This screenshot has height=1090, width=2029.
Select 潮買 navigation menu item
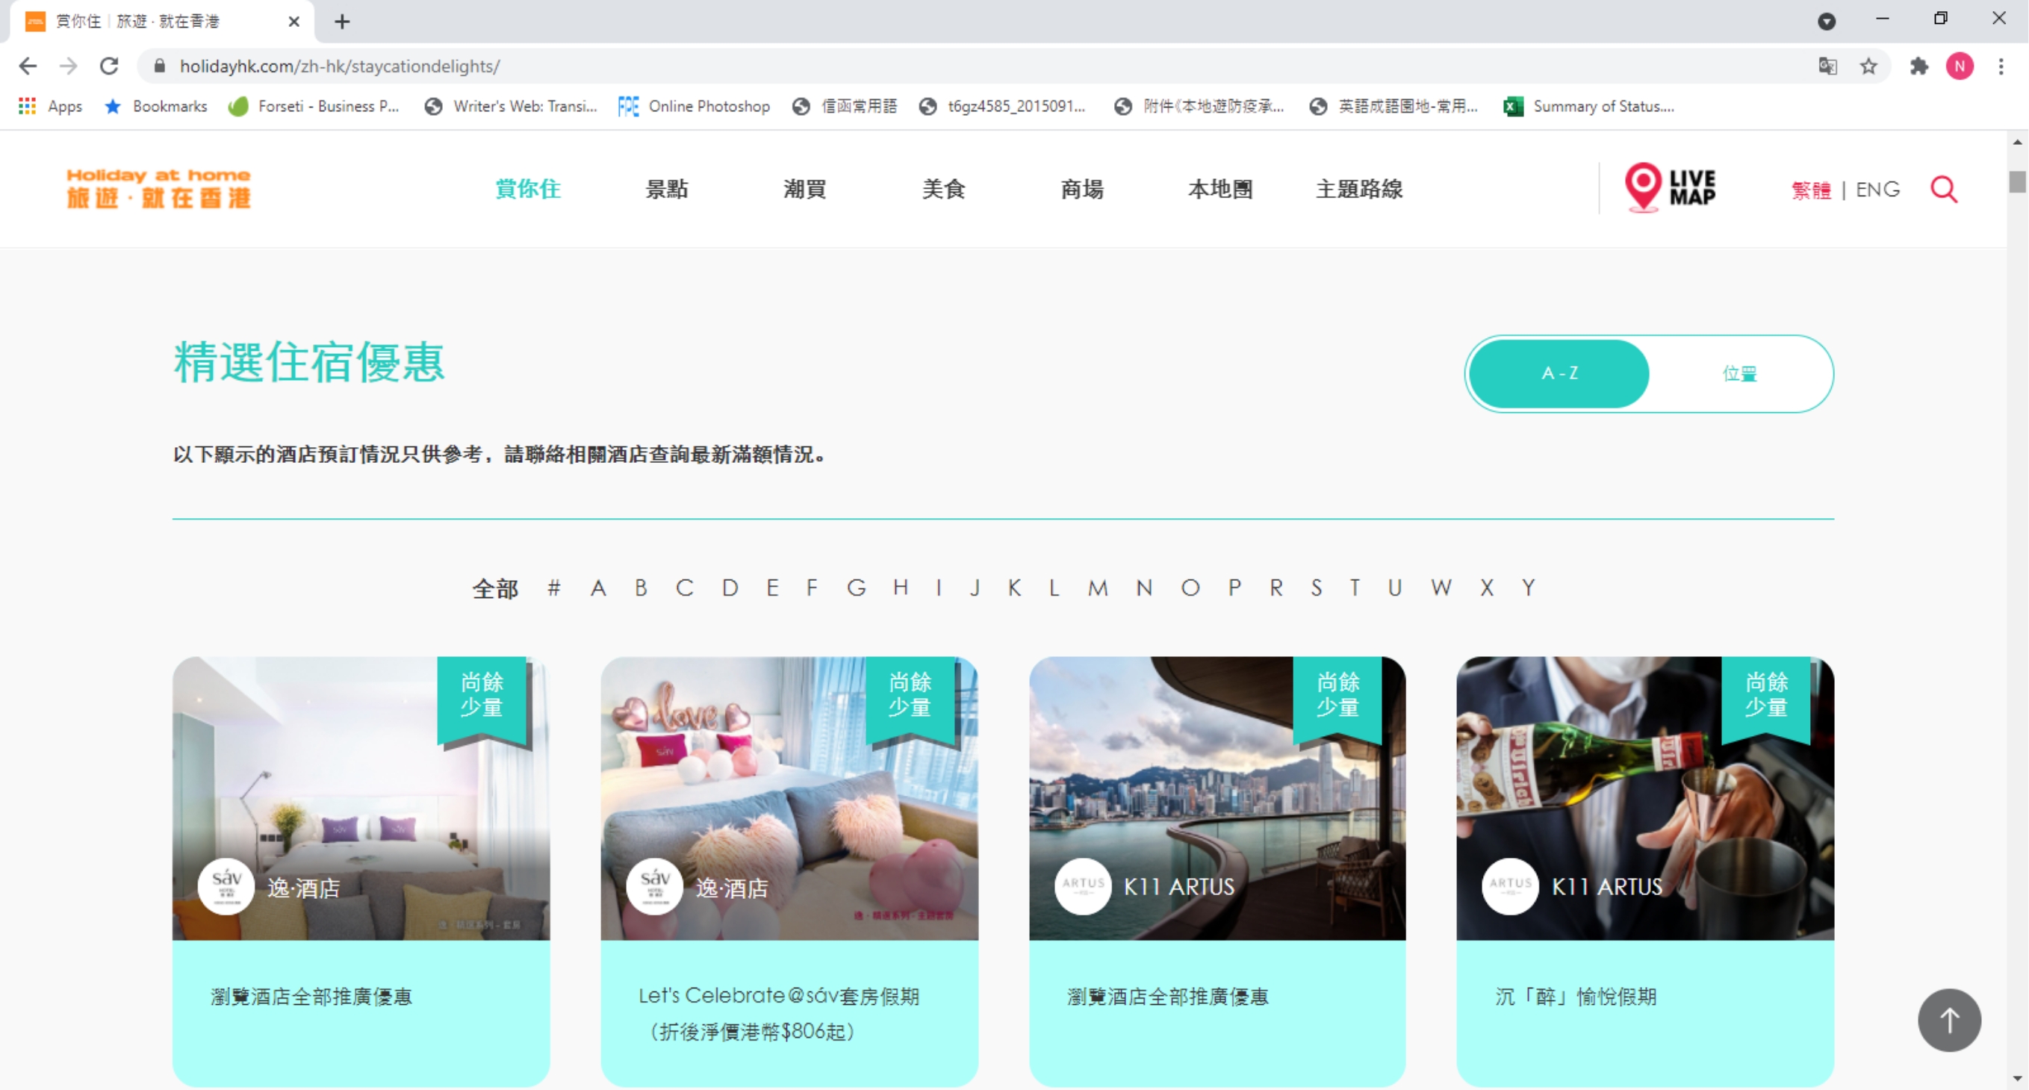804,189
